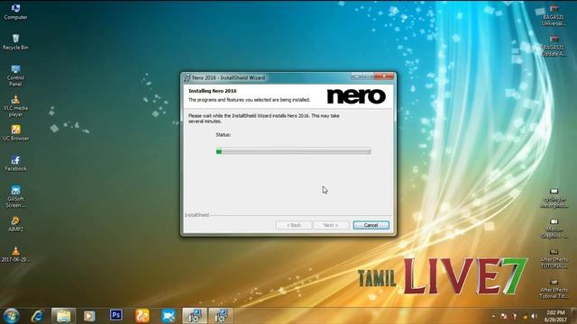
Task: Click the 'Installing Nero 2016' heading
Action: [213, 91]
